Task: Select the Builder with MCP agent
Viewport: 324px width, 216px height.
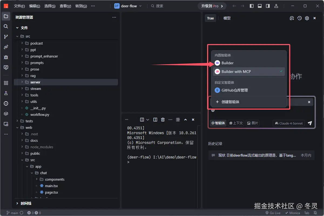Action: 249,72
